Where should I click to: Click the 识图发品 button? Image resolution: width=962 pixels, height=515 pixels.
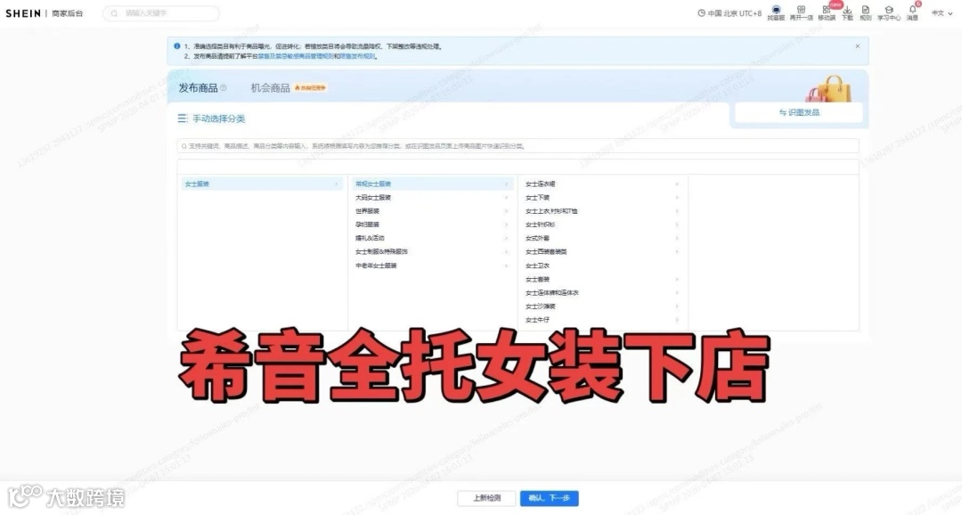799,112
